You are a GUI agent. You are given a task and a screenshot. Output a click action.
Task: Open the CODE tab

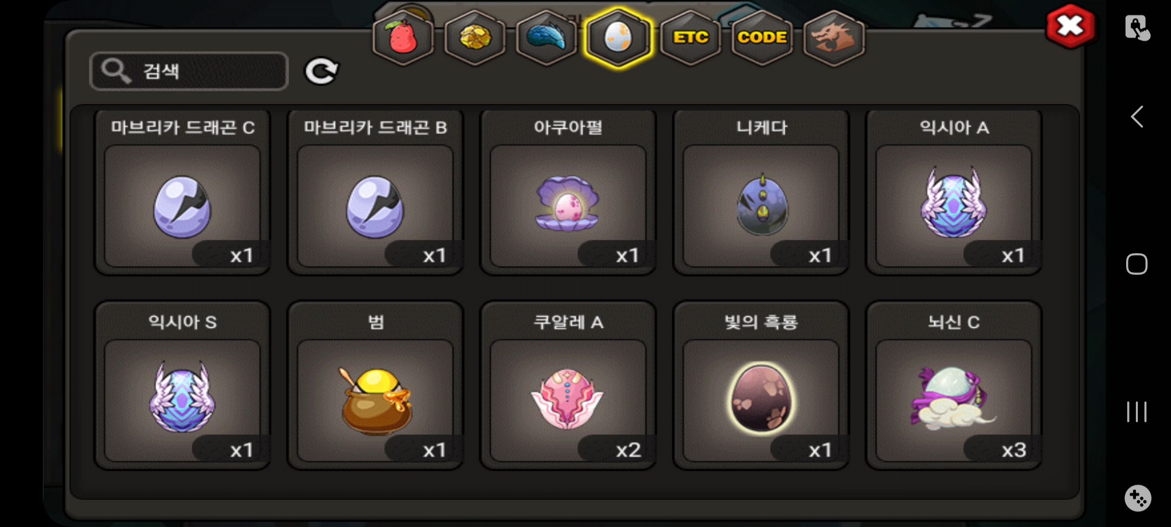[762, 38]
